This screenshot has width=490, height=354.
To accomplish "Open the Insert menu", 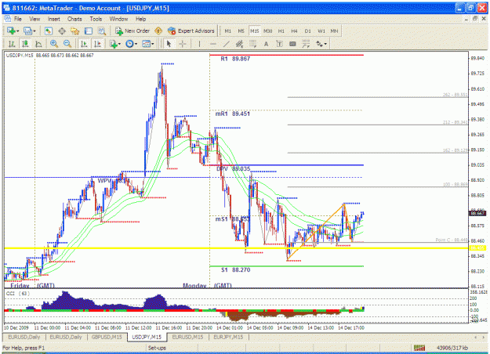I will coord(54,19).
